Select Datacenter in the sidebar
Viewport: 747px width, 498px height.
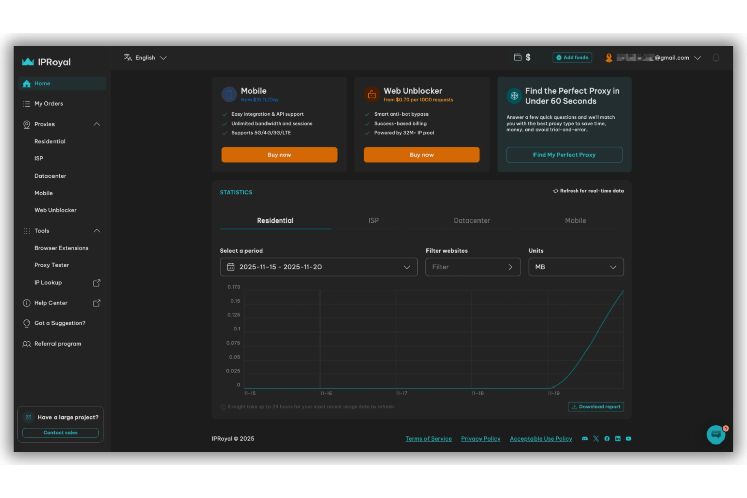point(50,176)
